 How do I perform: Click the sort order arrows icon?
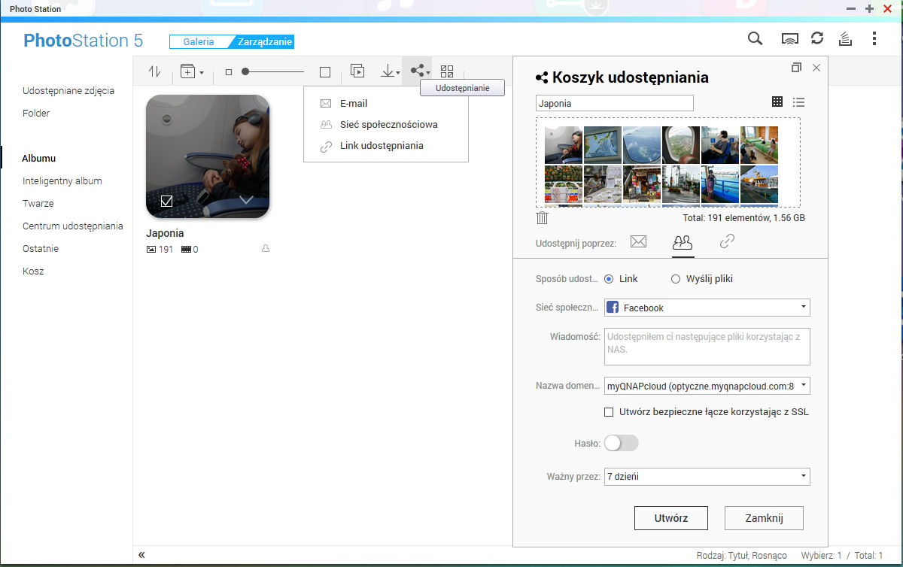[154, 72]
